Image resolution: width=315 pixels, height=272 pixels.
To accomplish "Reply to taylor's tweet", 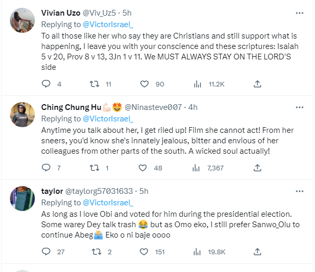I will 46,252.
